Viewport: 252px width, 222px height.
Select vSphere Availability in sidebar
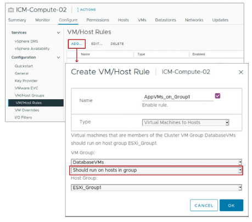coord(32,49)
